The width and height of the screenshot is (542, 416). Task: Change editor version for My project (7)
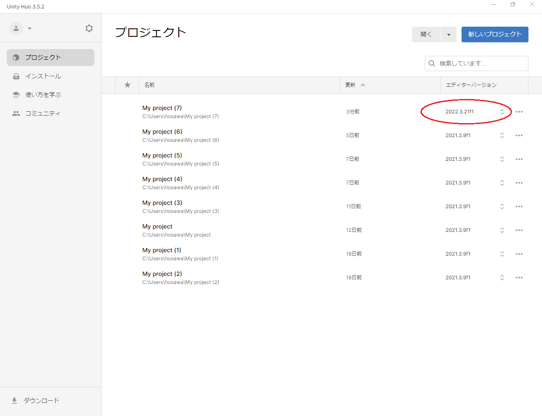502,112
